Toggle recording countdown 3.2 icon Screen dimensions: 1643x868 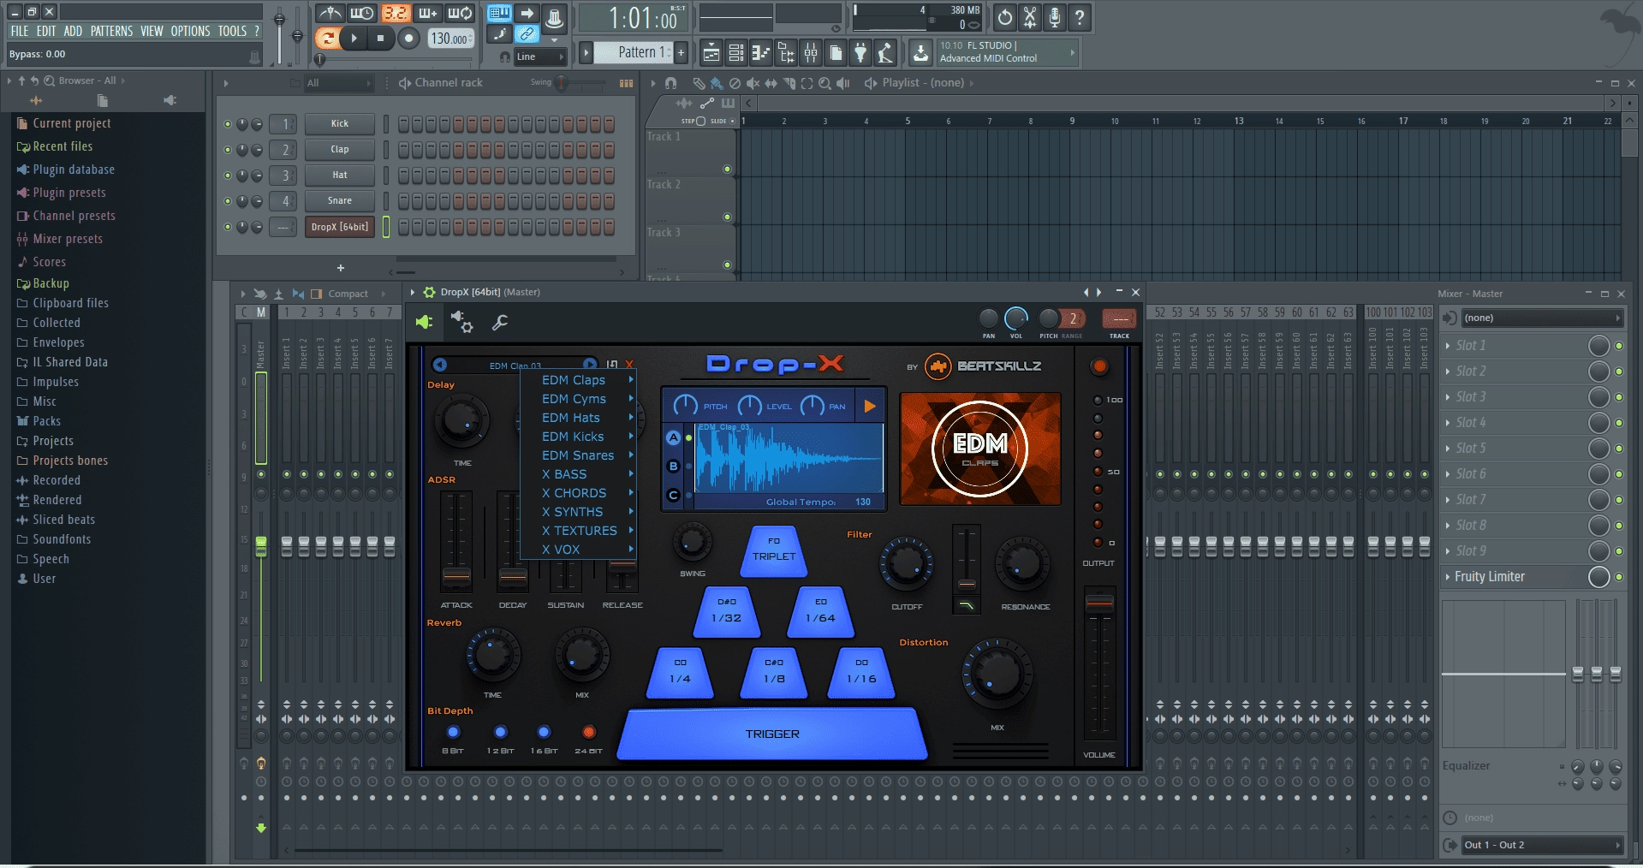tap(395, 13)
